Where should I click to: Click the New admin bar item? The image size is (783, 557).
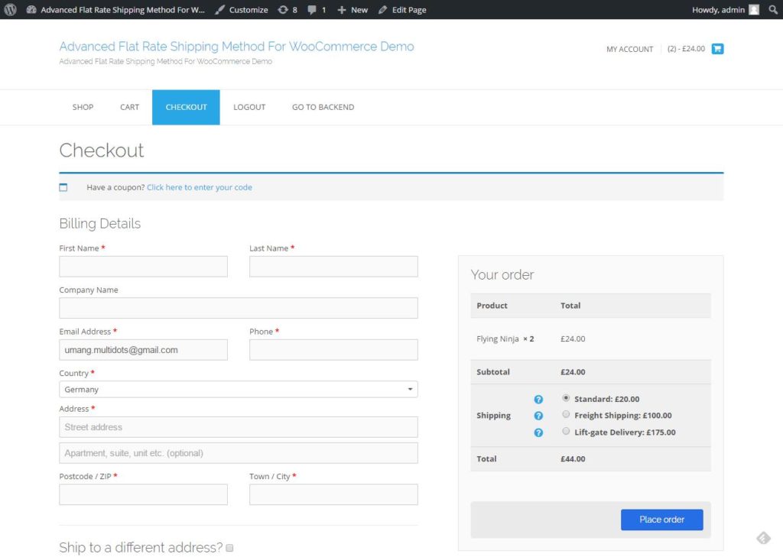point(353,9)
